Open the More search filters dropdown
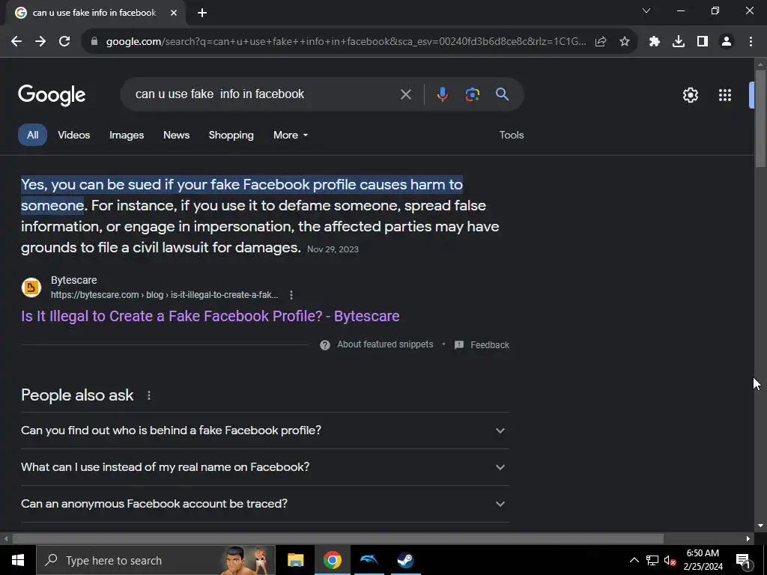The height and width of the screenshot is (575, 767). tap(291, 135)
